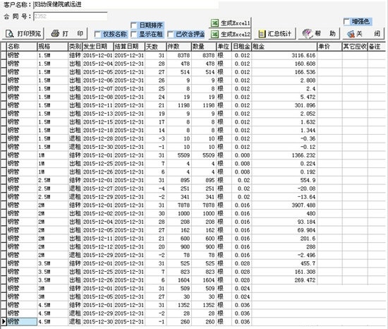Select rent cell 93.184
Screen dimensions: 388x329
(284, 222)
